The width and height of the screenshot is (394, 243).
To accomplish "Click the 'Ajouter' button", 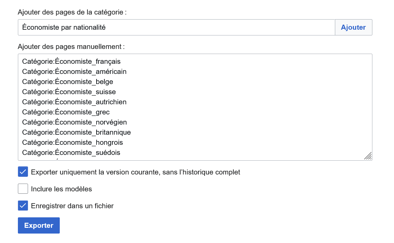I will (353, 27).
